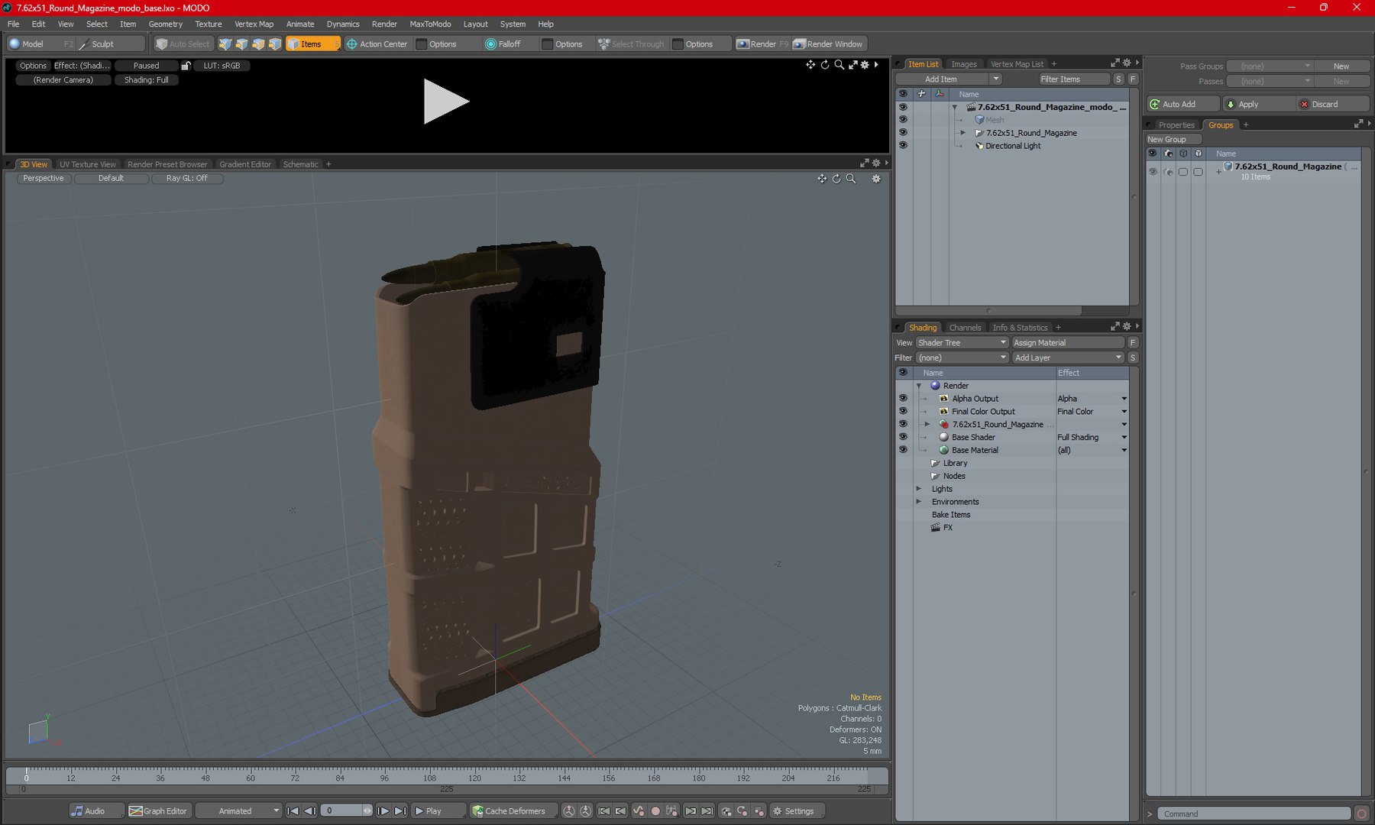Open the Graph Editor
The width and height of the screenshot is (1375, 825).
158,811
